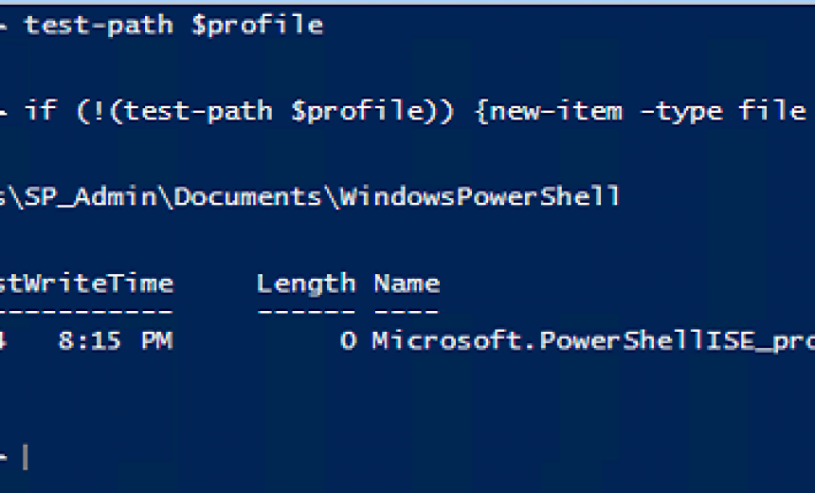Click the file length value 0

coord(348,340)
